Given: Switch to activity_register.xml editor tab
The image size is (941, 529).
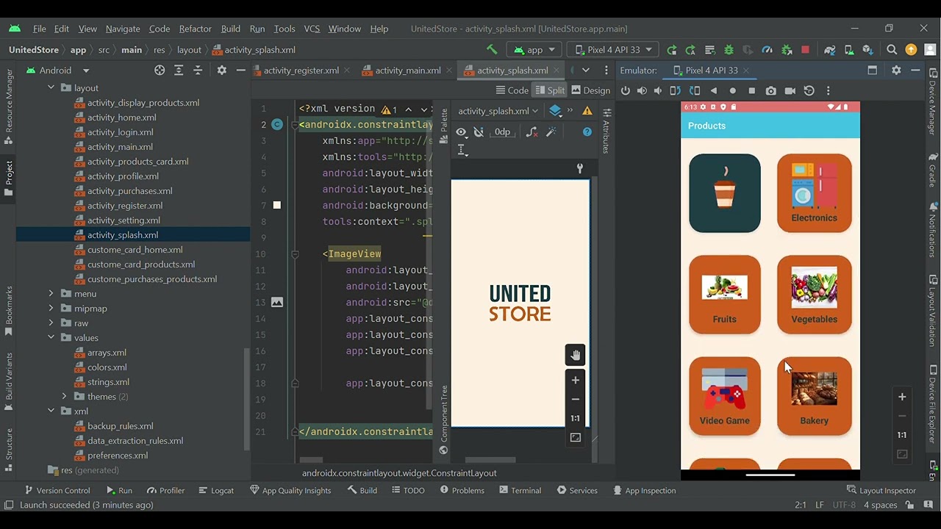Looking at the screenshot, I should (x=301, y=71).
